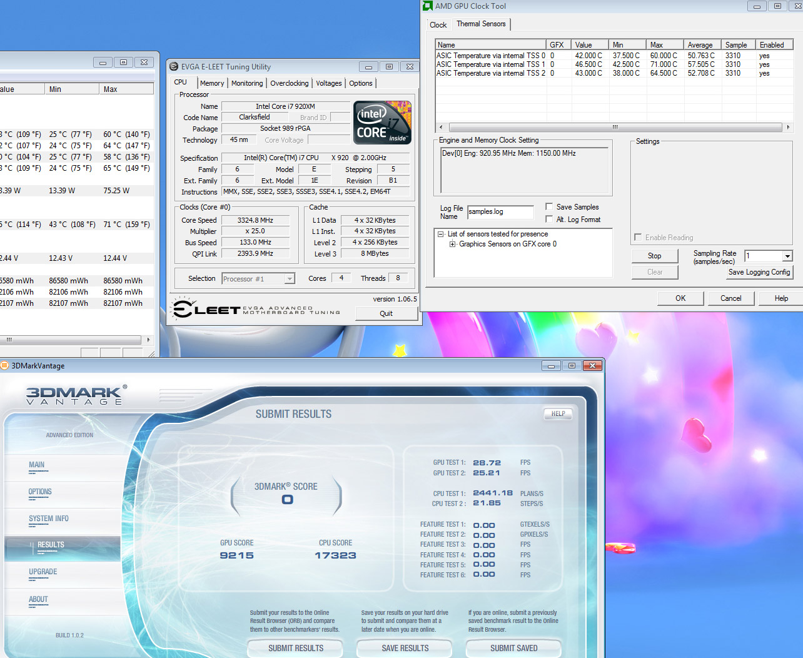Maximize the AMD GPU Clock Tool window

(777, 6)
